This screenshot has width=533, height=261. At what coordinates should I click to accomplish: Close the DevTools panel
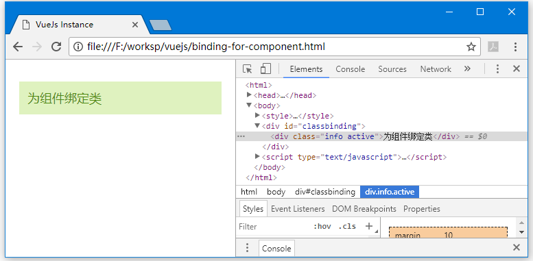tap(517, 69)
